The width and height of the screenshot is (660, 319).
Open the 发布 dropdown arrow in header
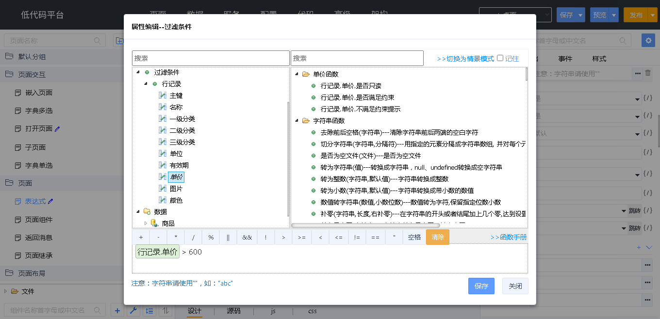652,15
